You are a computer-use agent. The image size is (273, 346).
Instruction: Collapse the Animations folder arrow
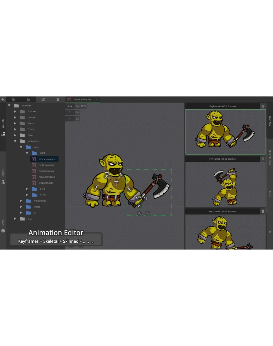(15, 141)
